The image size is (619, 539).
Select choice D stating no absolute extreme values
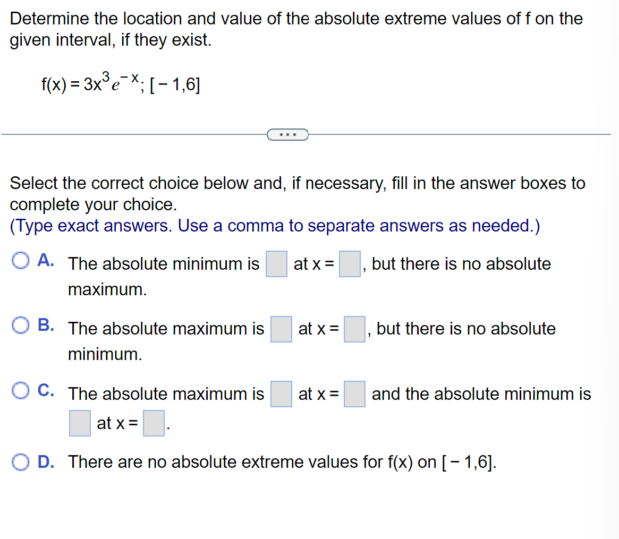click(20, 462)
